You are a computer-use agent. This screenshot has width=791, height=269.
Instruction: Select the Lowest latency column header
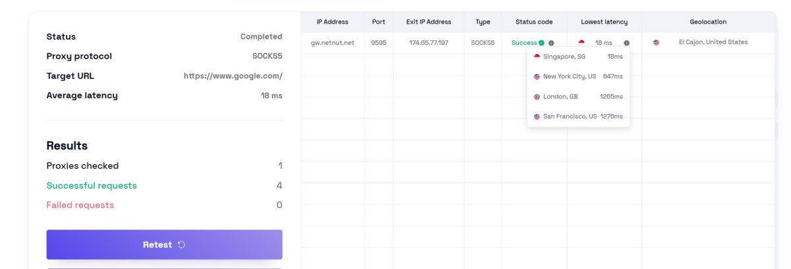pos(604,22)
